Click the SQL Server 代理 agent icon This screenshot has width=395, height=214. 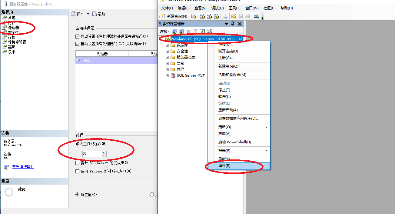tap(173, 75)
